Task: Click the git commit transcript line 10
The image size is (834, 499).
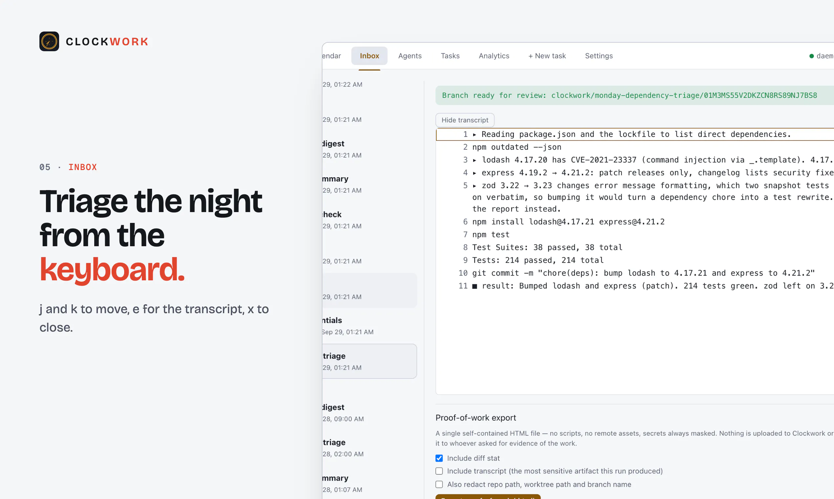Action: point(643,273)
